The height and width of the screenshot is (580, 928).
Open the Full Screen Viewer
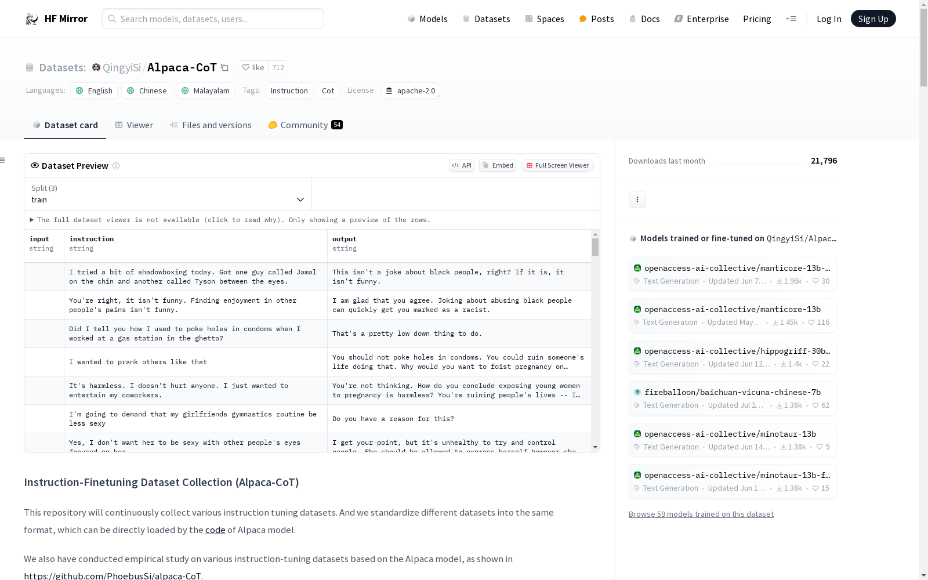[557, 165]
